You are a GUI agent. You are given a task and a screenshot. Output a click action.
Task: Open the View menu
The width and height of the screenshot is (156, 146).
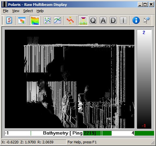(x=16, y=11)
